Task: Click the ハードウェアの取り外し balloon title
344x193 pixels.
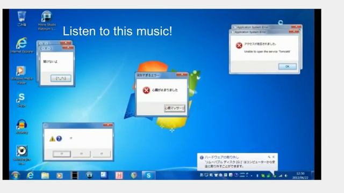Action: [221, 157]
